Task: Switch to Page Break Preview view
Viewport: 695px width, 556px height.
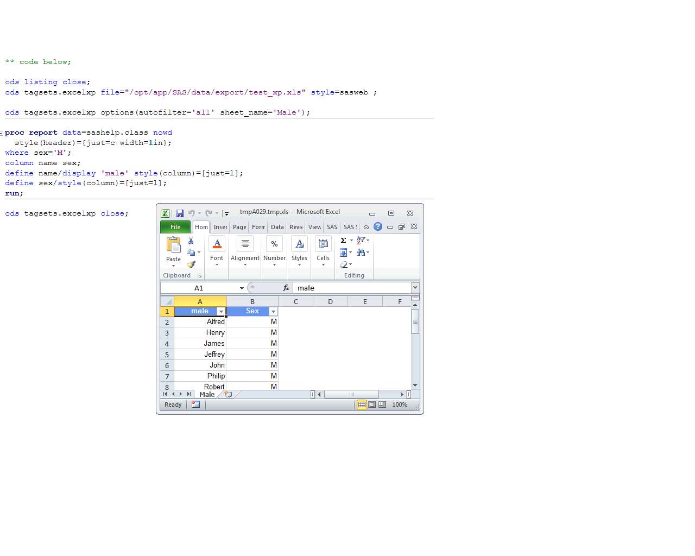Action: click(382, 405)
